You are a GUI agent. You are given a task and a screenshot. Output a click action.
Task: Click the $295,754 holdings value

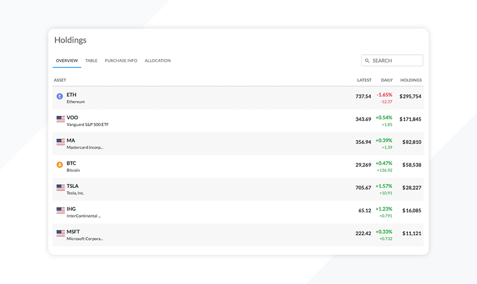point(410,97)
